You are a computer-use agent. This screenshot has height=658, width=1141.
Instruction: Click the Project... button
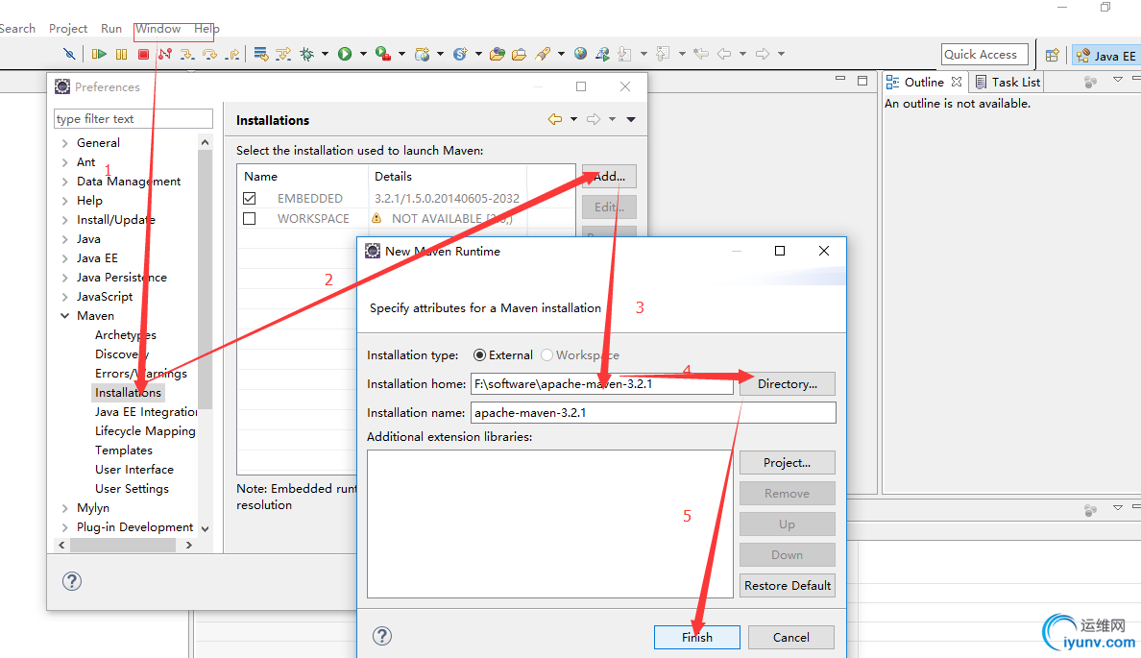[788, 462]
